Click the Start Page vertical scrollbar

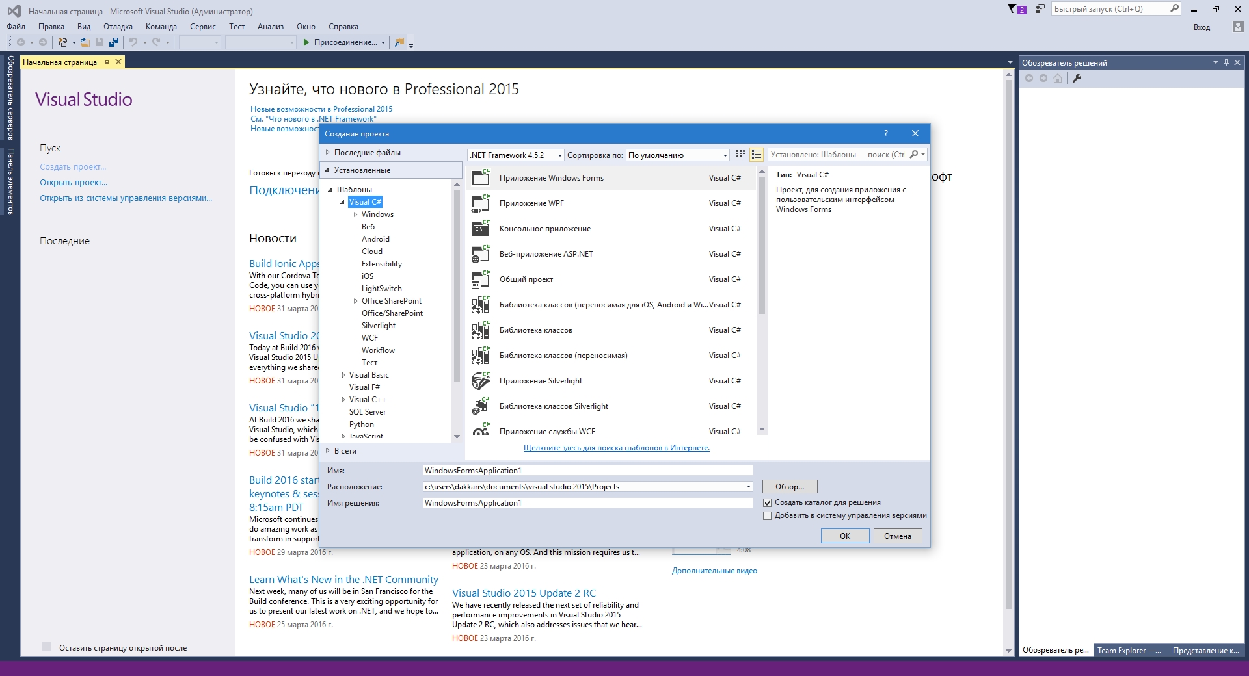point(1009,364)
